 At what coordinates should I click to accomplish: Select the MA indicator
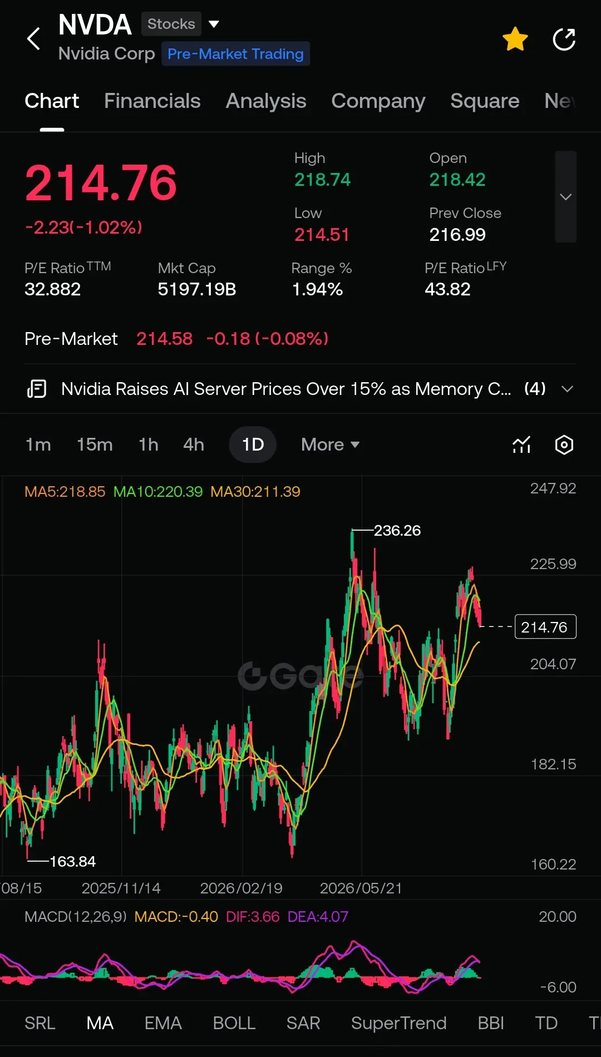[x=100, y=1023]
